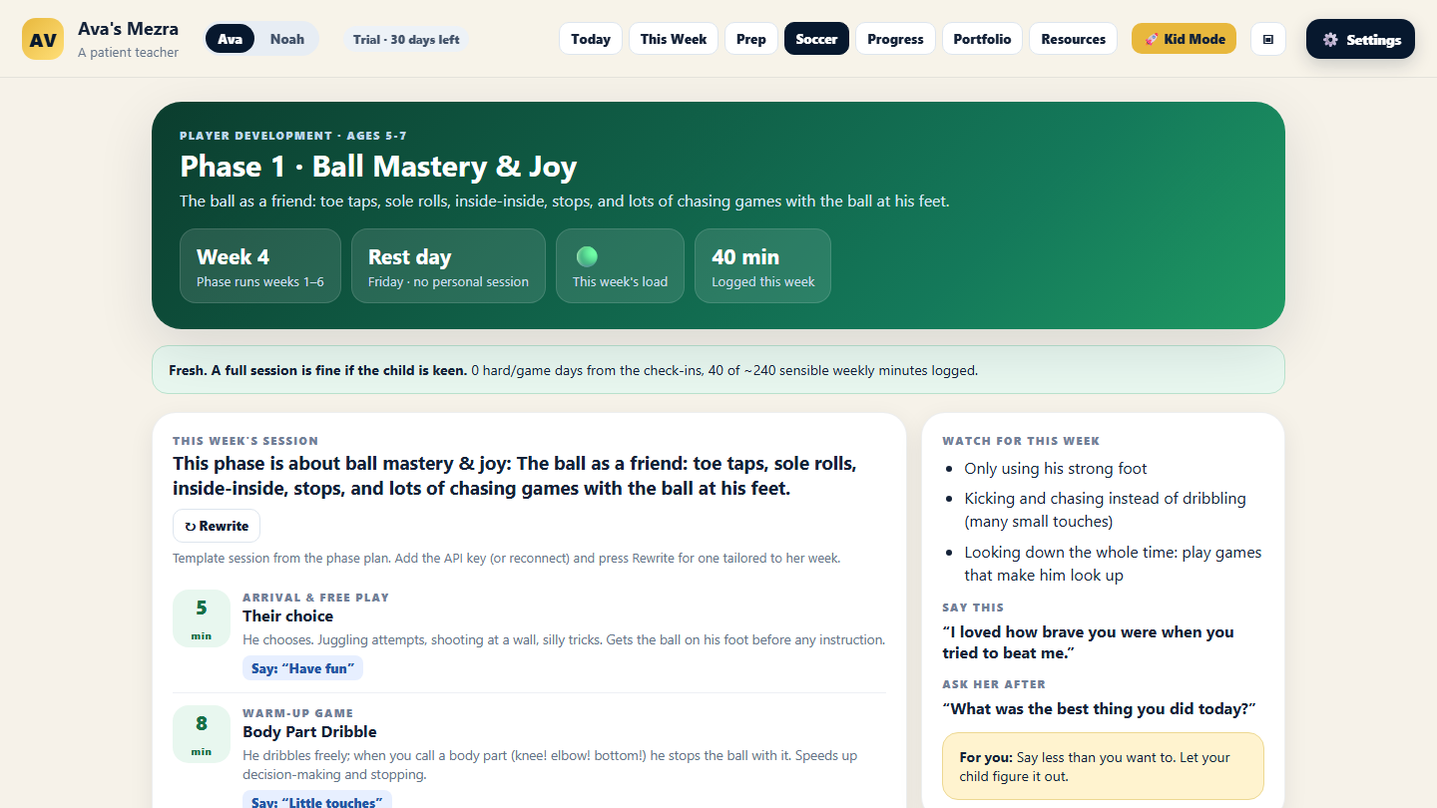The image size is (1437, 808).
Task: Open Settings with the gear icon
Action: point(1360,39)
